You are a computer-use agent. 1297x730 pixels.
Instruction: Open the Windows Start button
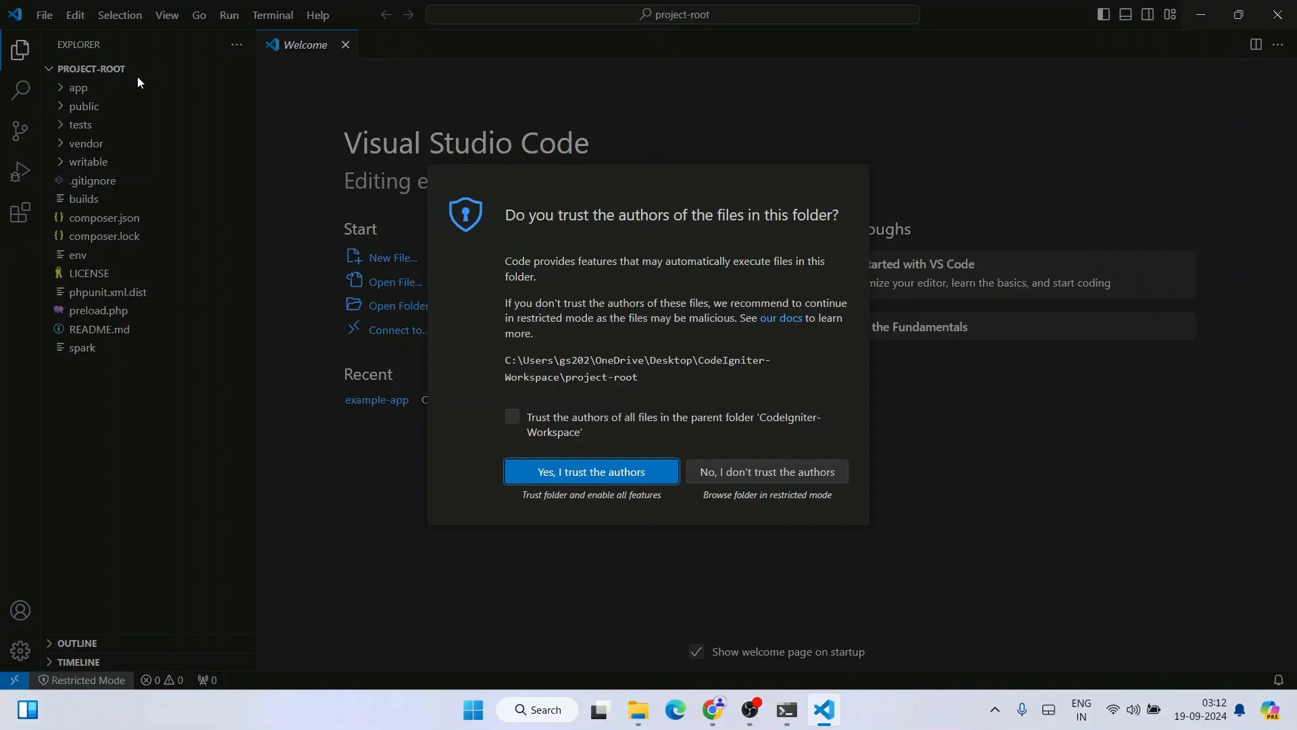[473, 710]
